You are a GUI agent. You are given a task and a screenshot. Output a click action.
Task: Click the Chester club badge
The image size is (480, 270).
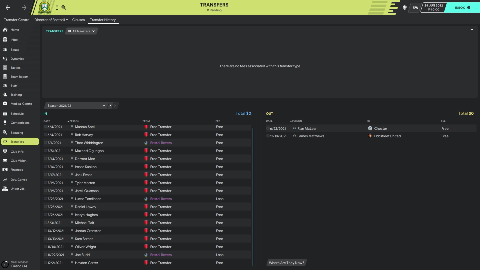tap(370, 128)
